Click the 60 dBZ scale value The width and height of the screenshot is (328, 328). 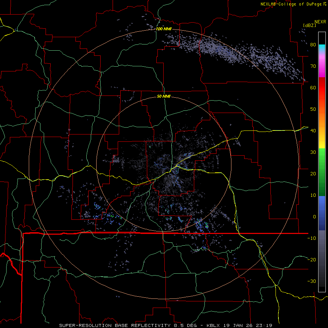pos(313,87)
